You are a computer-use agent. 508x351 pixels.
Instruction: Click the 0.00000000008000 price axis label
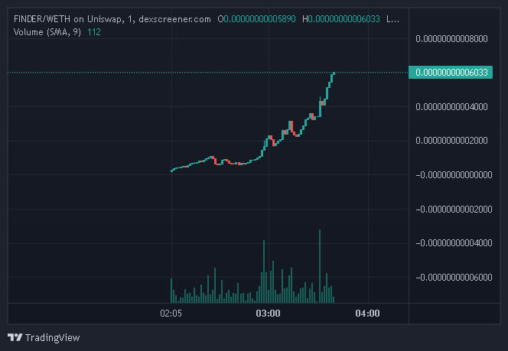pyautogui.click(x=451, y=39)
